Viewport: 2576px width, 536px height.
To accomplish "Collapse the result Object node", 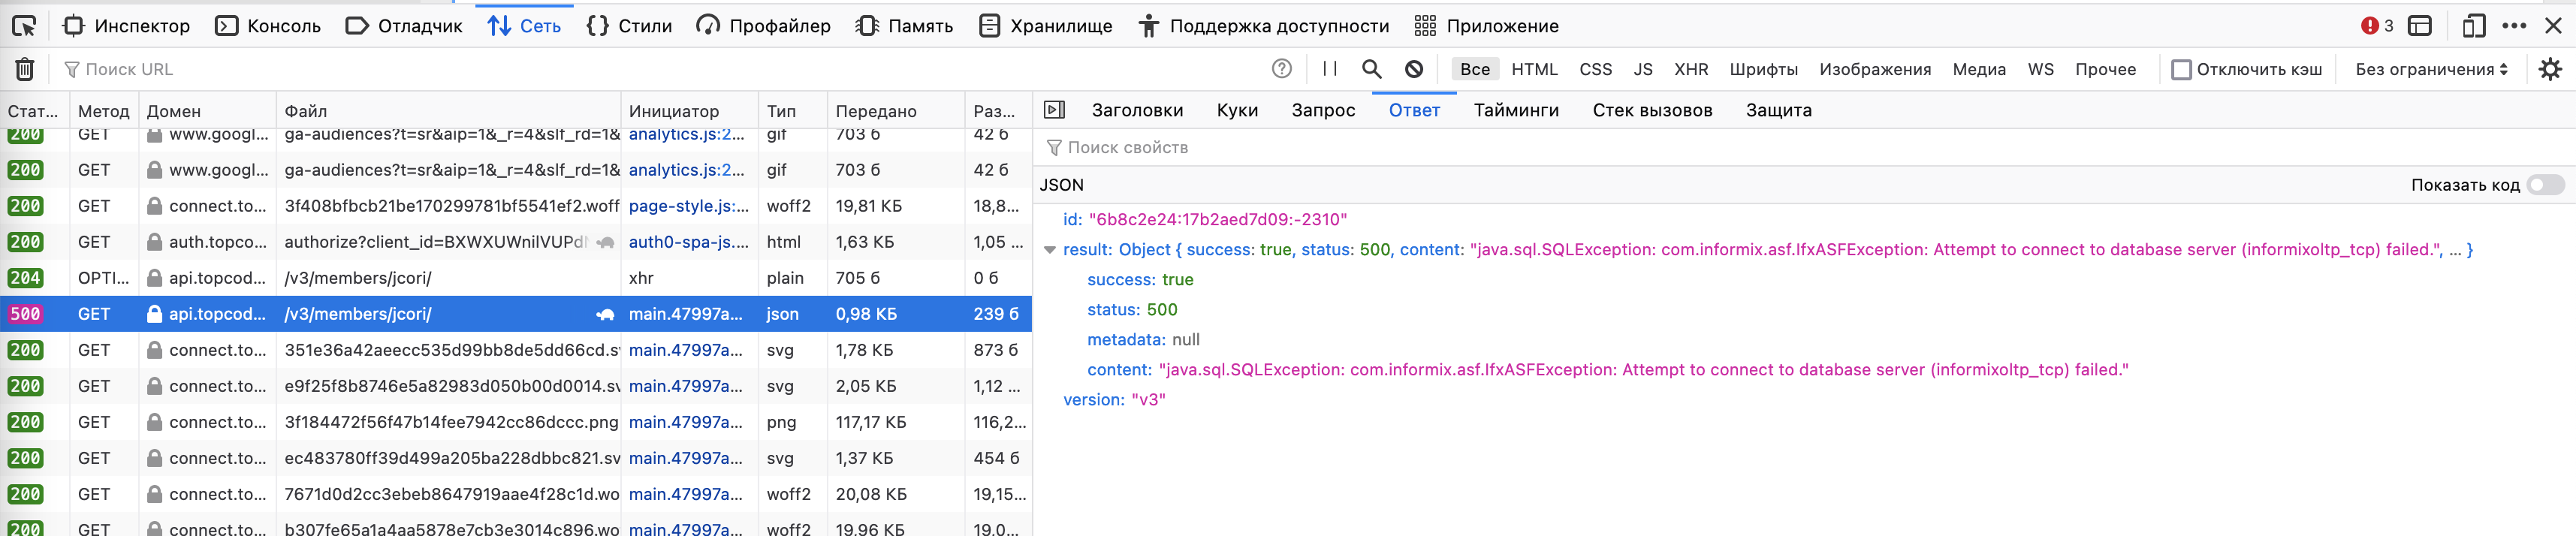I will click(x=1049, y=250).
